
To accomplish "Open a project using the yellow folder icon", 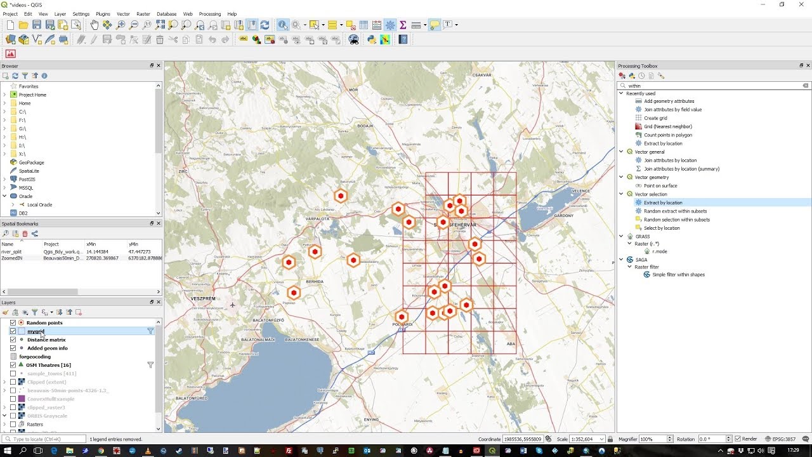I will click(23, 25).
